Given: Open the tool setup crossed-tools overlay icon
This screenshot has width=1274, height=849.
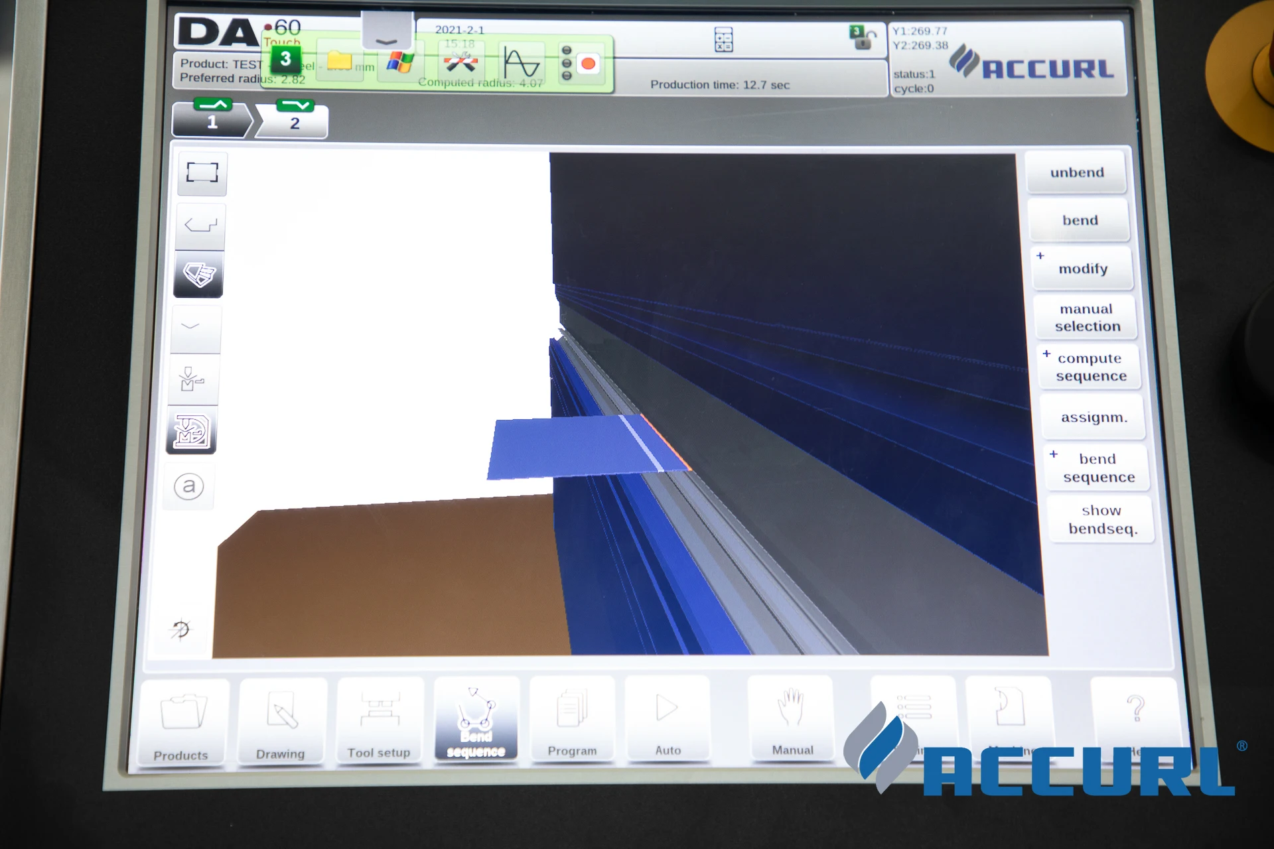Looking at the screenshot, I should click(x=460, y=64).
